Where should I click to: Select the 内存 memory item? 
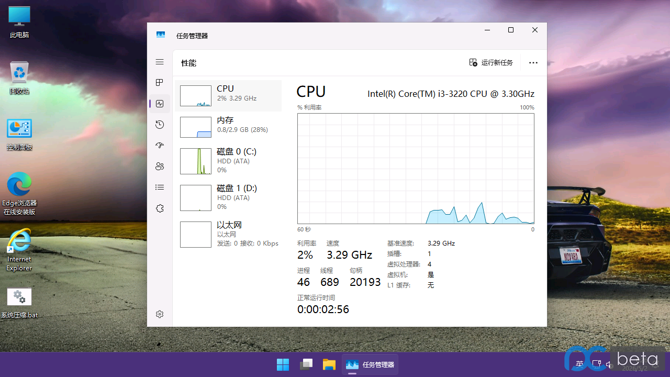click(228, 127)
